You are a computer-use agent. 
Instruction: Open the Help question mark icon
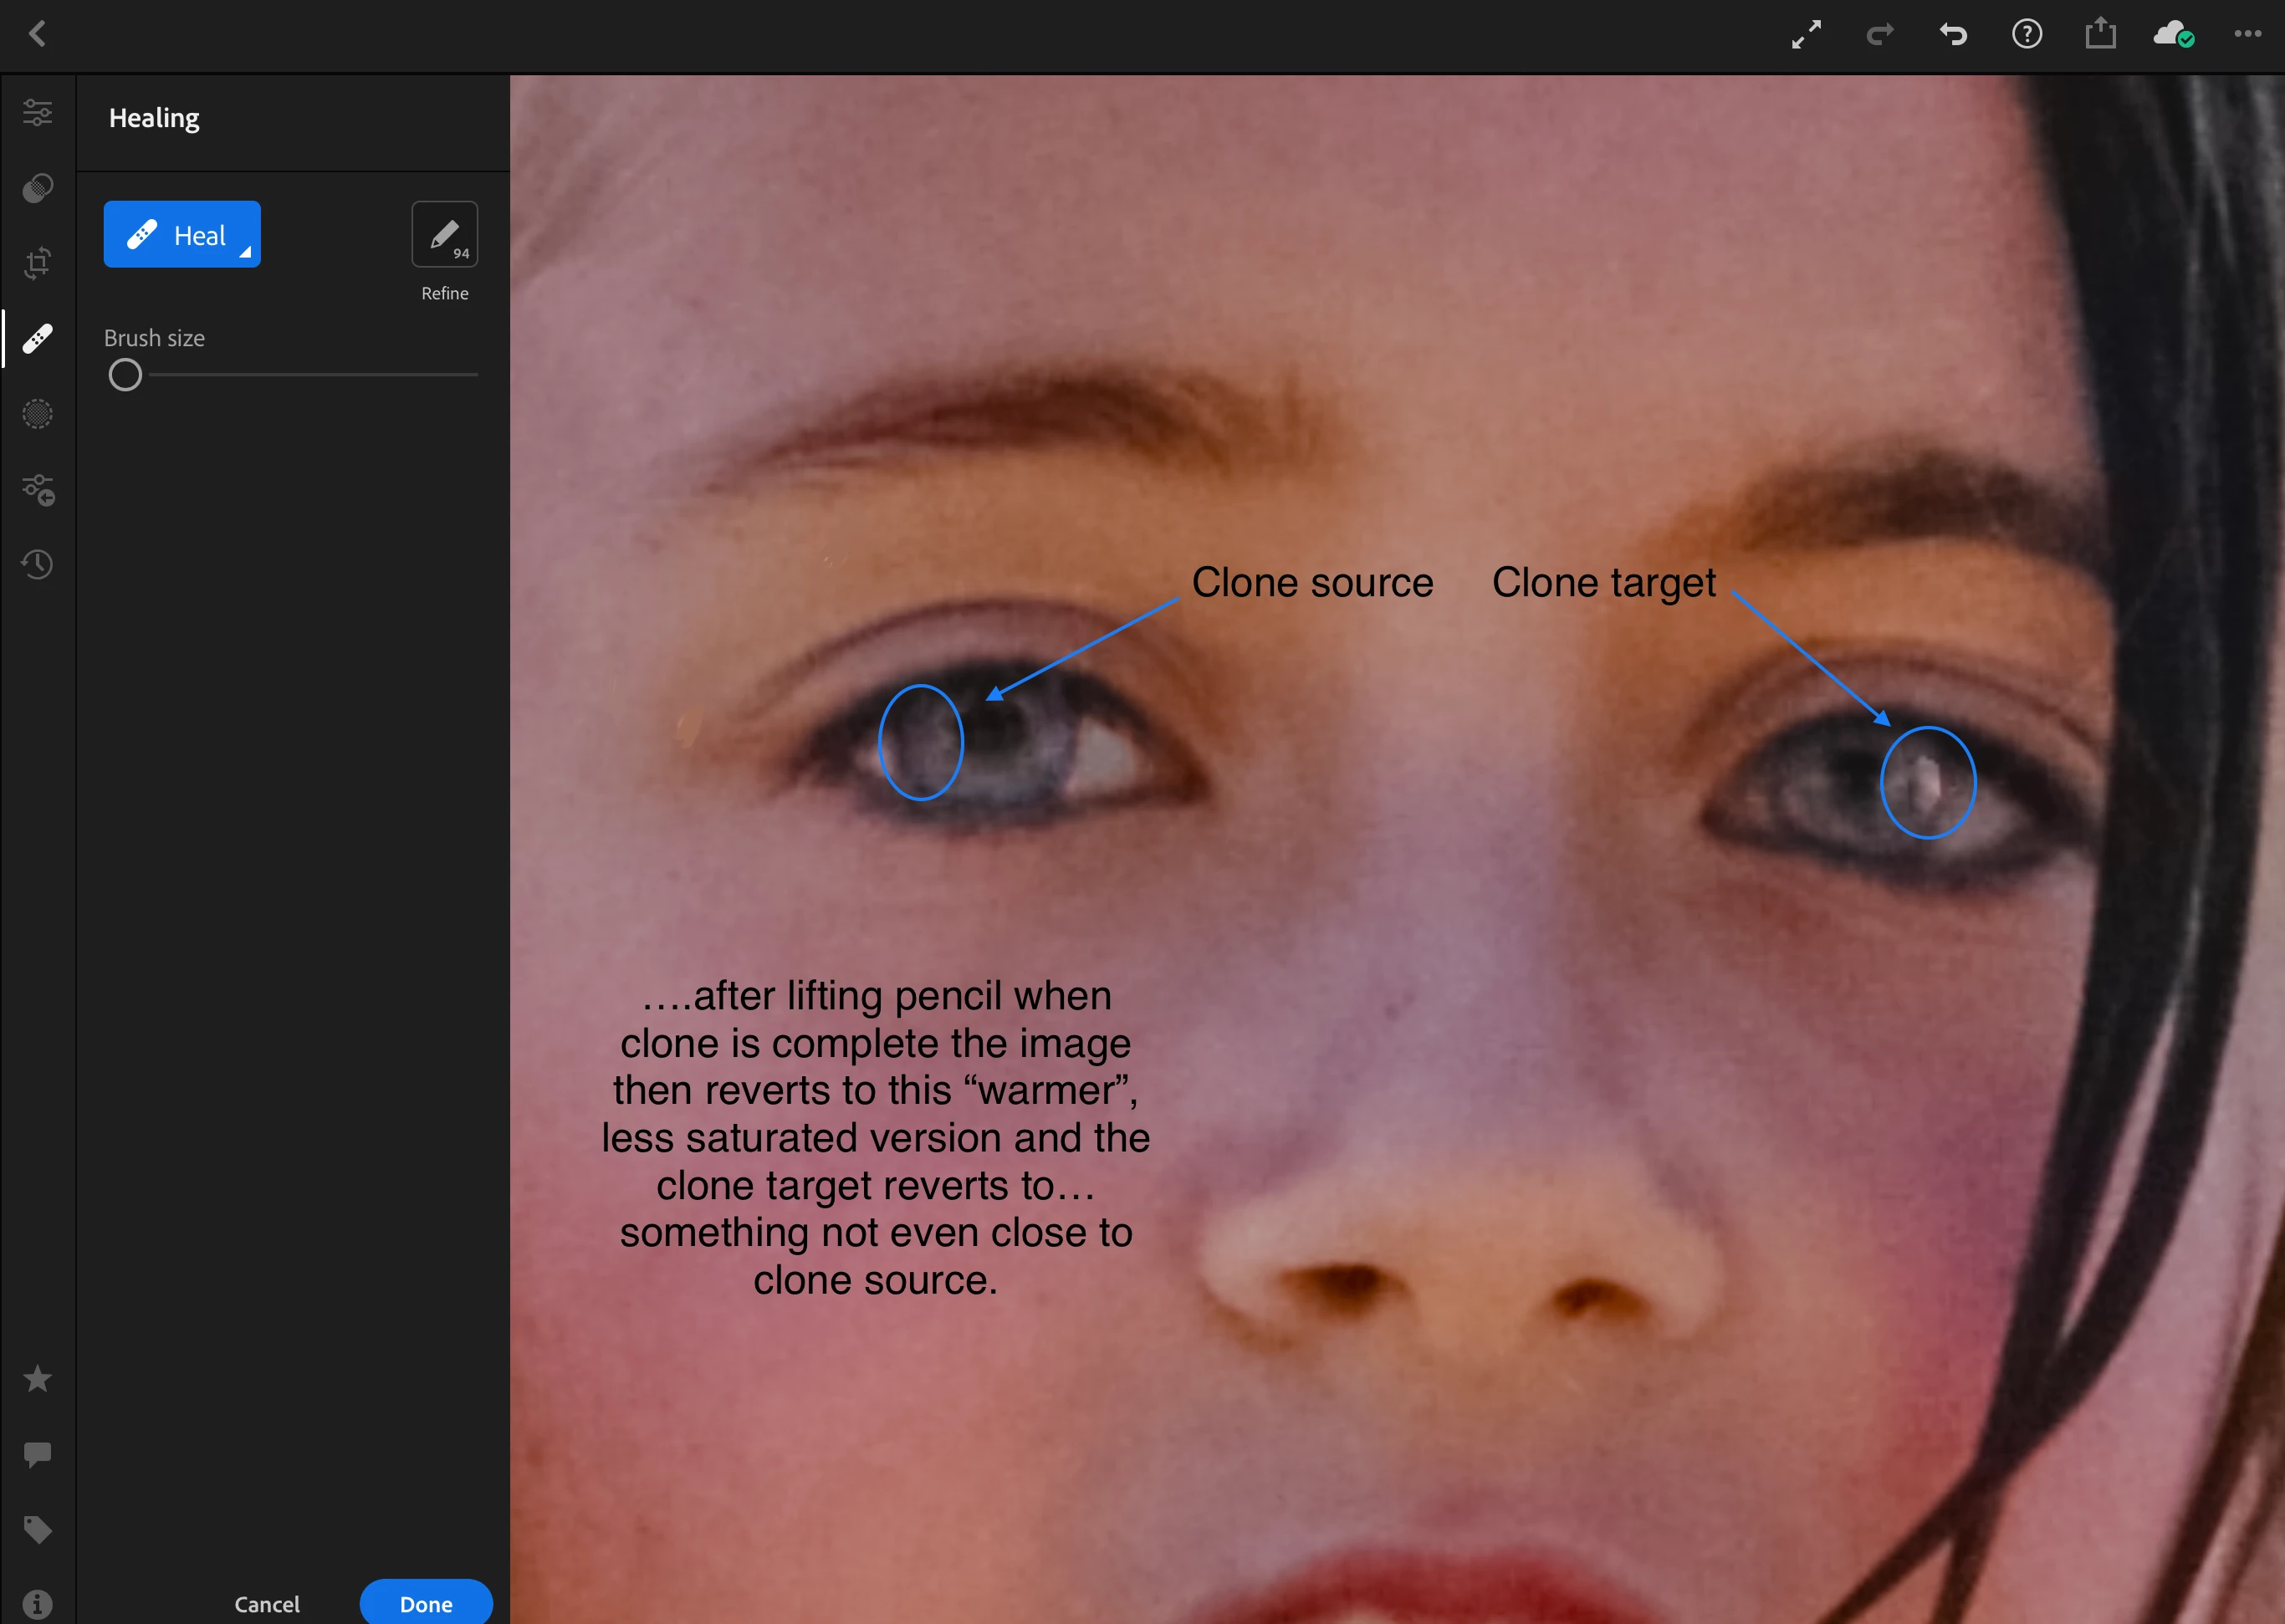click(x=2027, y=35)
